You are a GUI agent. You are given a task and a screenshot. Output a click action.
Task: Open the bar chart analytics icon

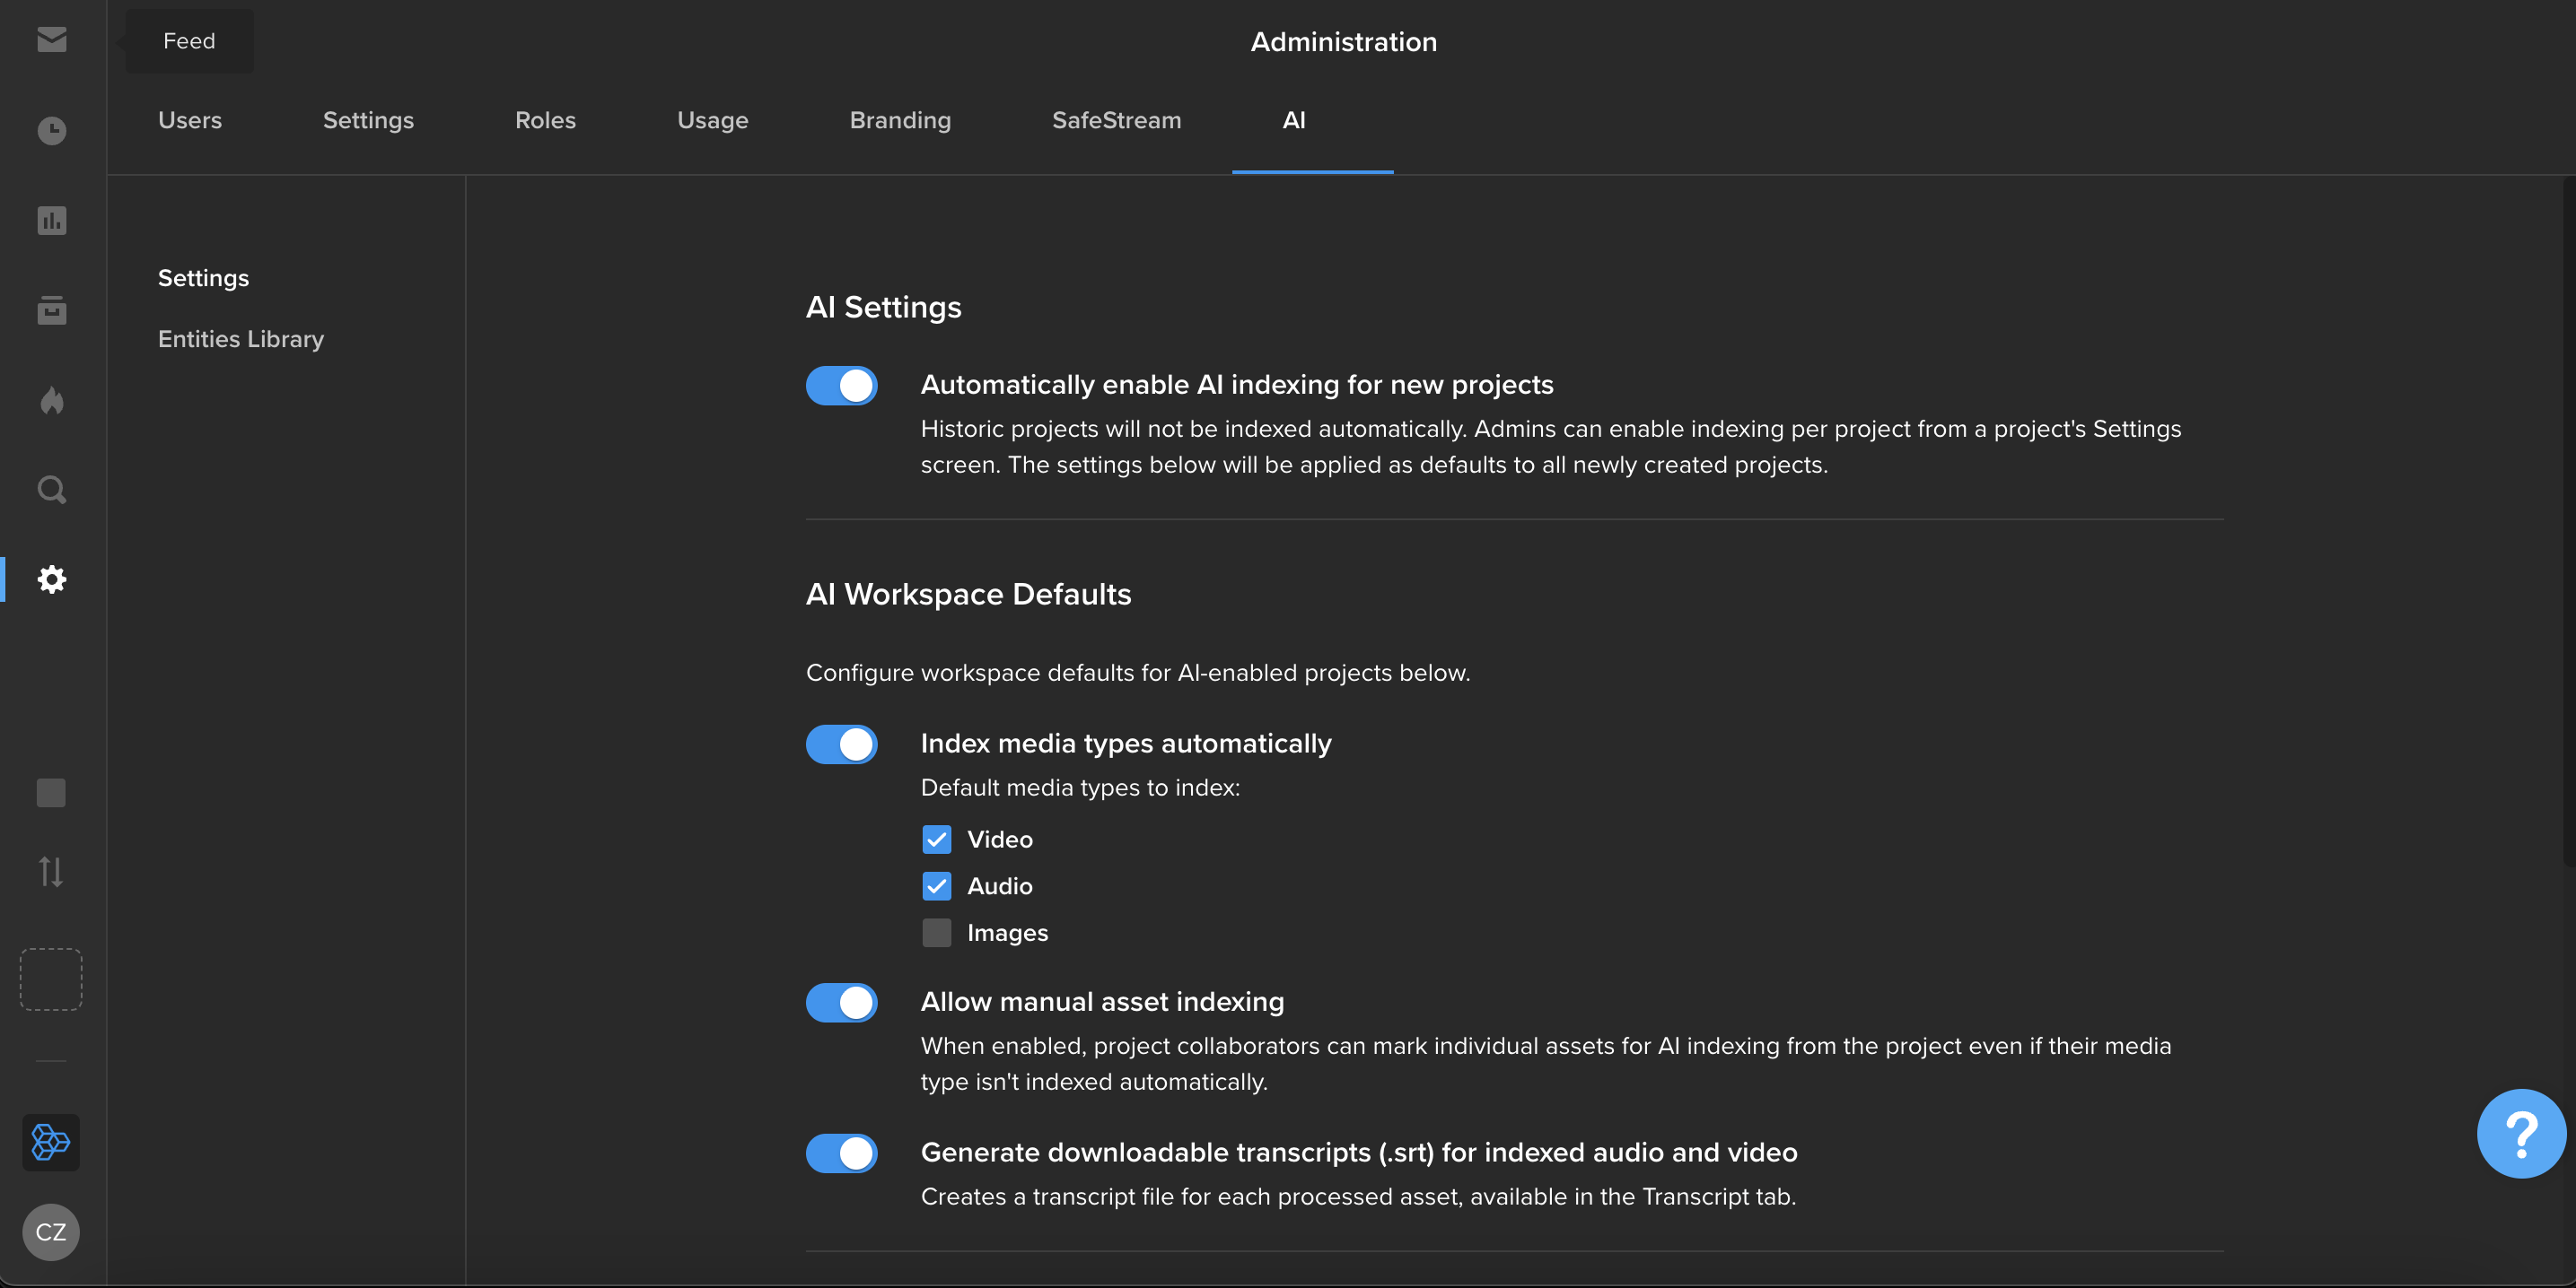click(x=51, y=220)
